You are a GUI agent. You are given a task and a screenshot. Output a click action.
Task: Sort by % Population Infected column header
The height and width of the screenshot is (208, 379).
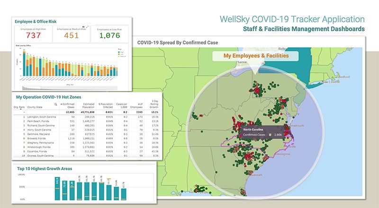106,105
